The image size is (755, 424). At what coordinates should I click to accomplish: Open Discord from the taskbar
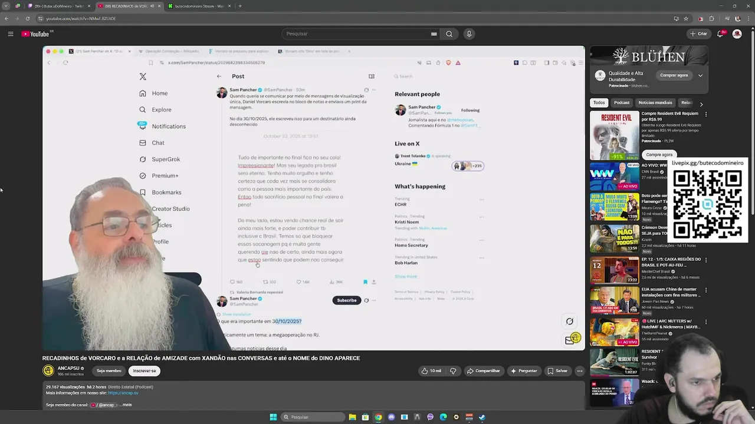391,417
